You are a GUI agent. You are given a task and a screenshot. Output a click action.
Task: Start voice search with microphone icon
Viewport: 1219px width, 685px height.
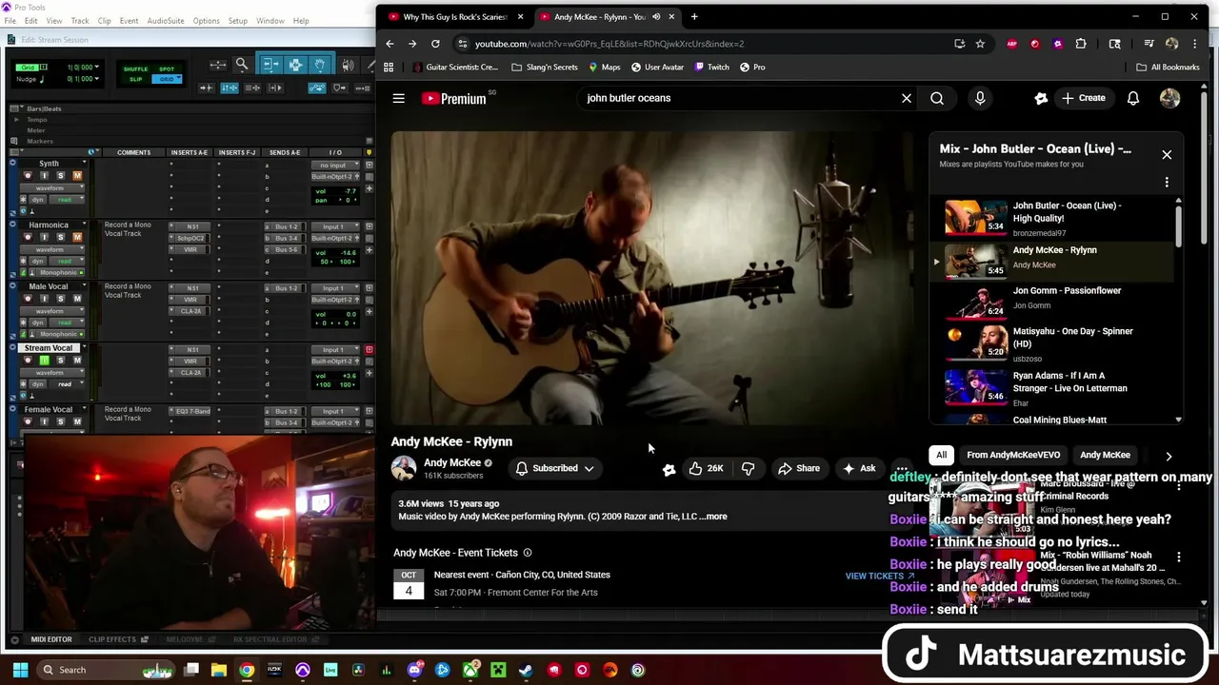pos(980,98)
